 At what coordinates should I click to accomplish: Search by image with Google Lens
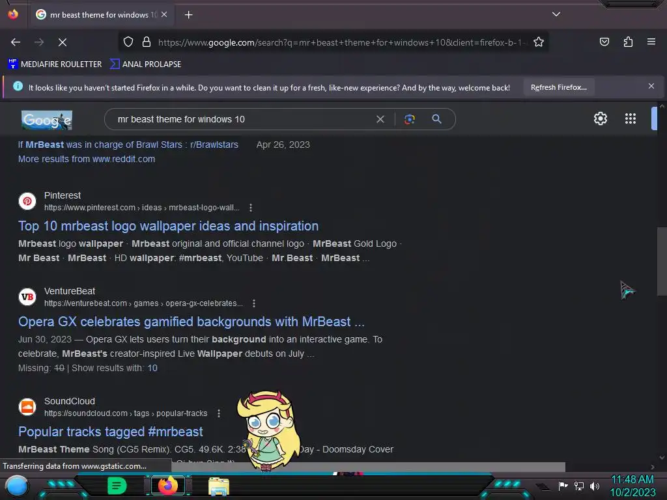click(x=409, y=120)
